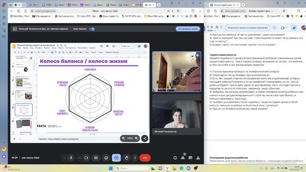Open comments icon in Slides header
306x172 pixels.
click(x=107, y=46)
